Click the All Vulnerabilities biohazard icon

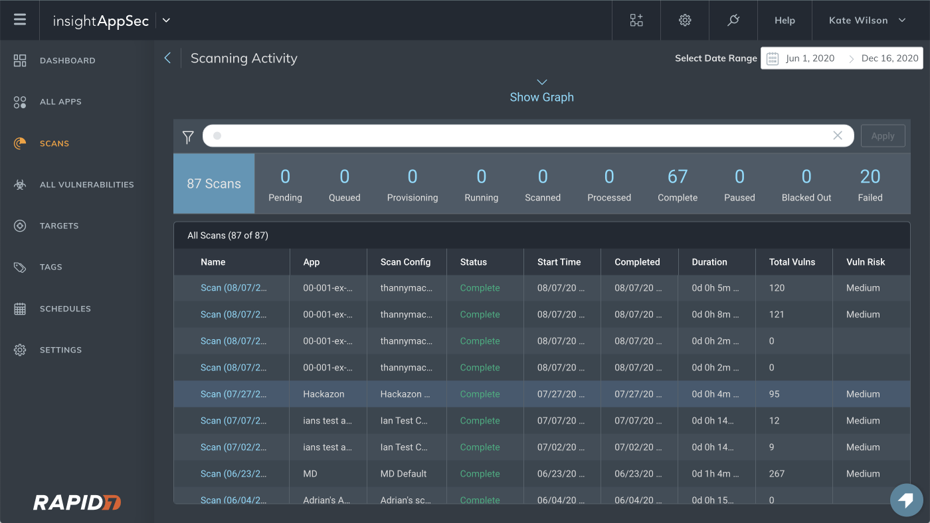(20, 185)
